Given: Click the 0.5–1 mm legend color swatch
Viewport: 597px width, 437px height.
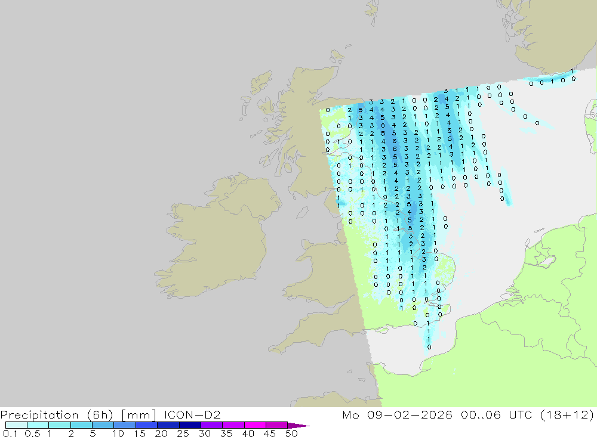Looking at the screenshot, I should click(38, 425).
